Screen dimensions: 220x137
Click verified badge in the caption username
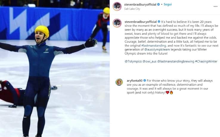[159, 22]
